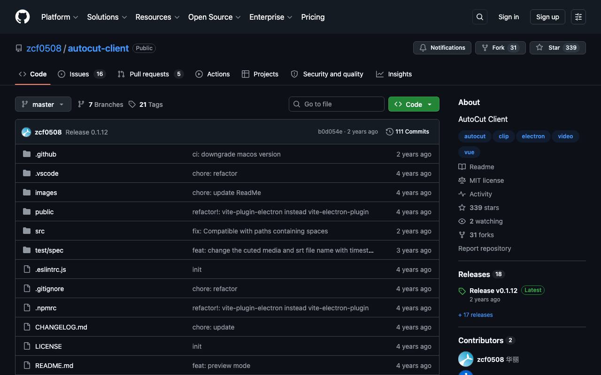The height and width of the screenshot is (375, 601).
Task: Switch to the Actions tab
Action: [213, 74]
